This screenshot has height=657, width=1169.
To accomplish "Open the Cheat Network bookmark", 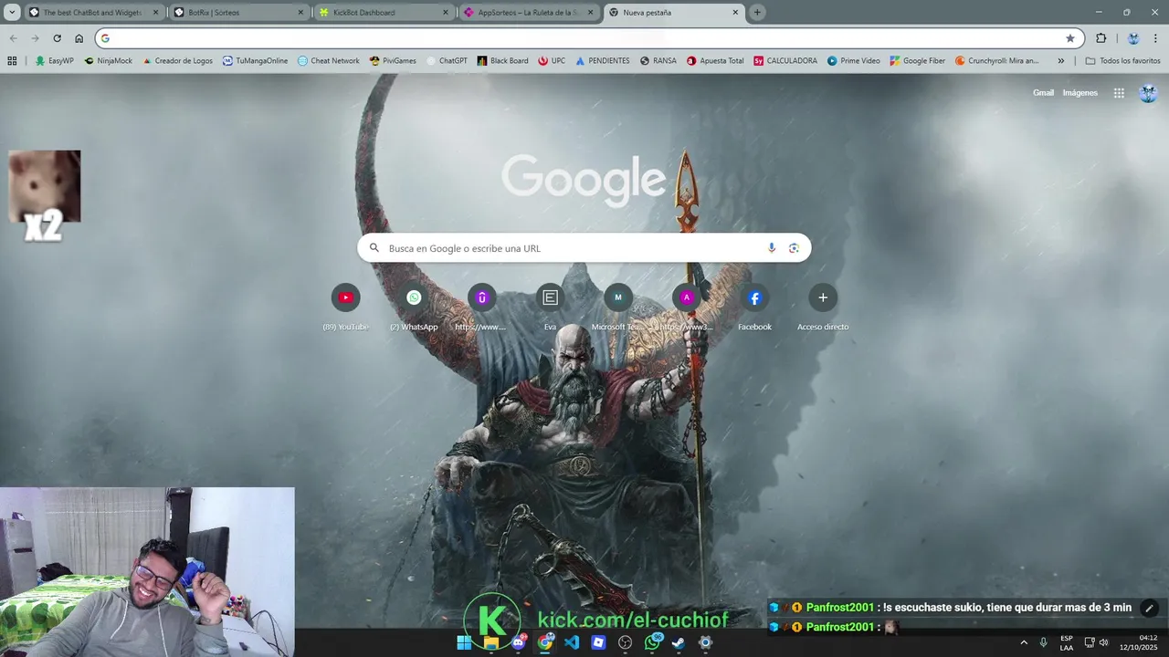I will [328, 61].
